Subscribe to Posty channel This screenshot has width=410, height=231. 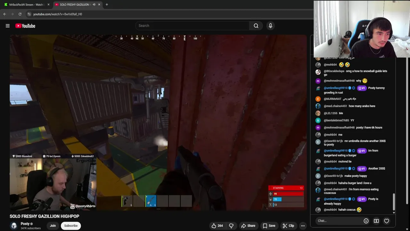coord(71,226)
